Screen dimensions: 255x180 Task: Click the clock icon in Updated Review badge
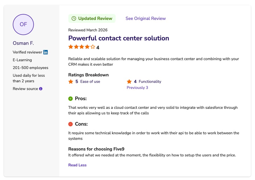coord(74,18)
